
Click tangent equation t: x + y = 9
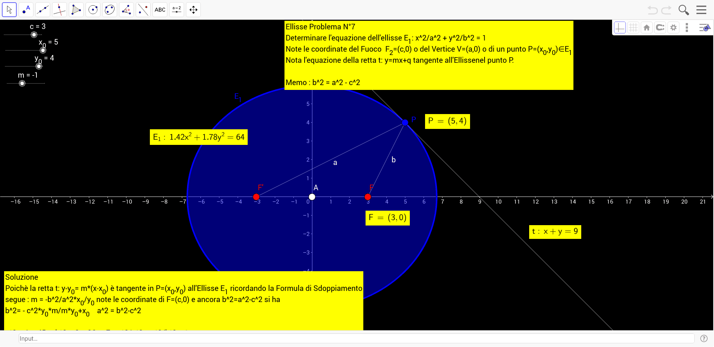coord(555,231)
